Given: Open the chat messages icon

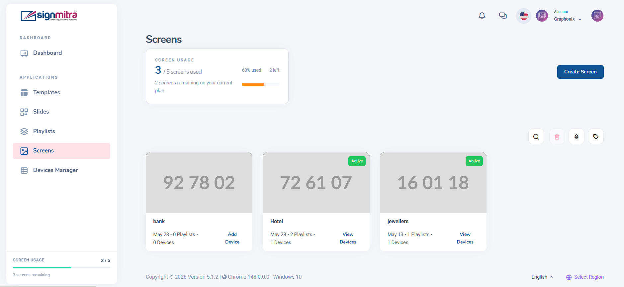Looking at the screenshot, I should coord(503,16).
